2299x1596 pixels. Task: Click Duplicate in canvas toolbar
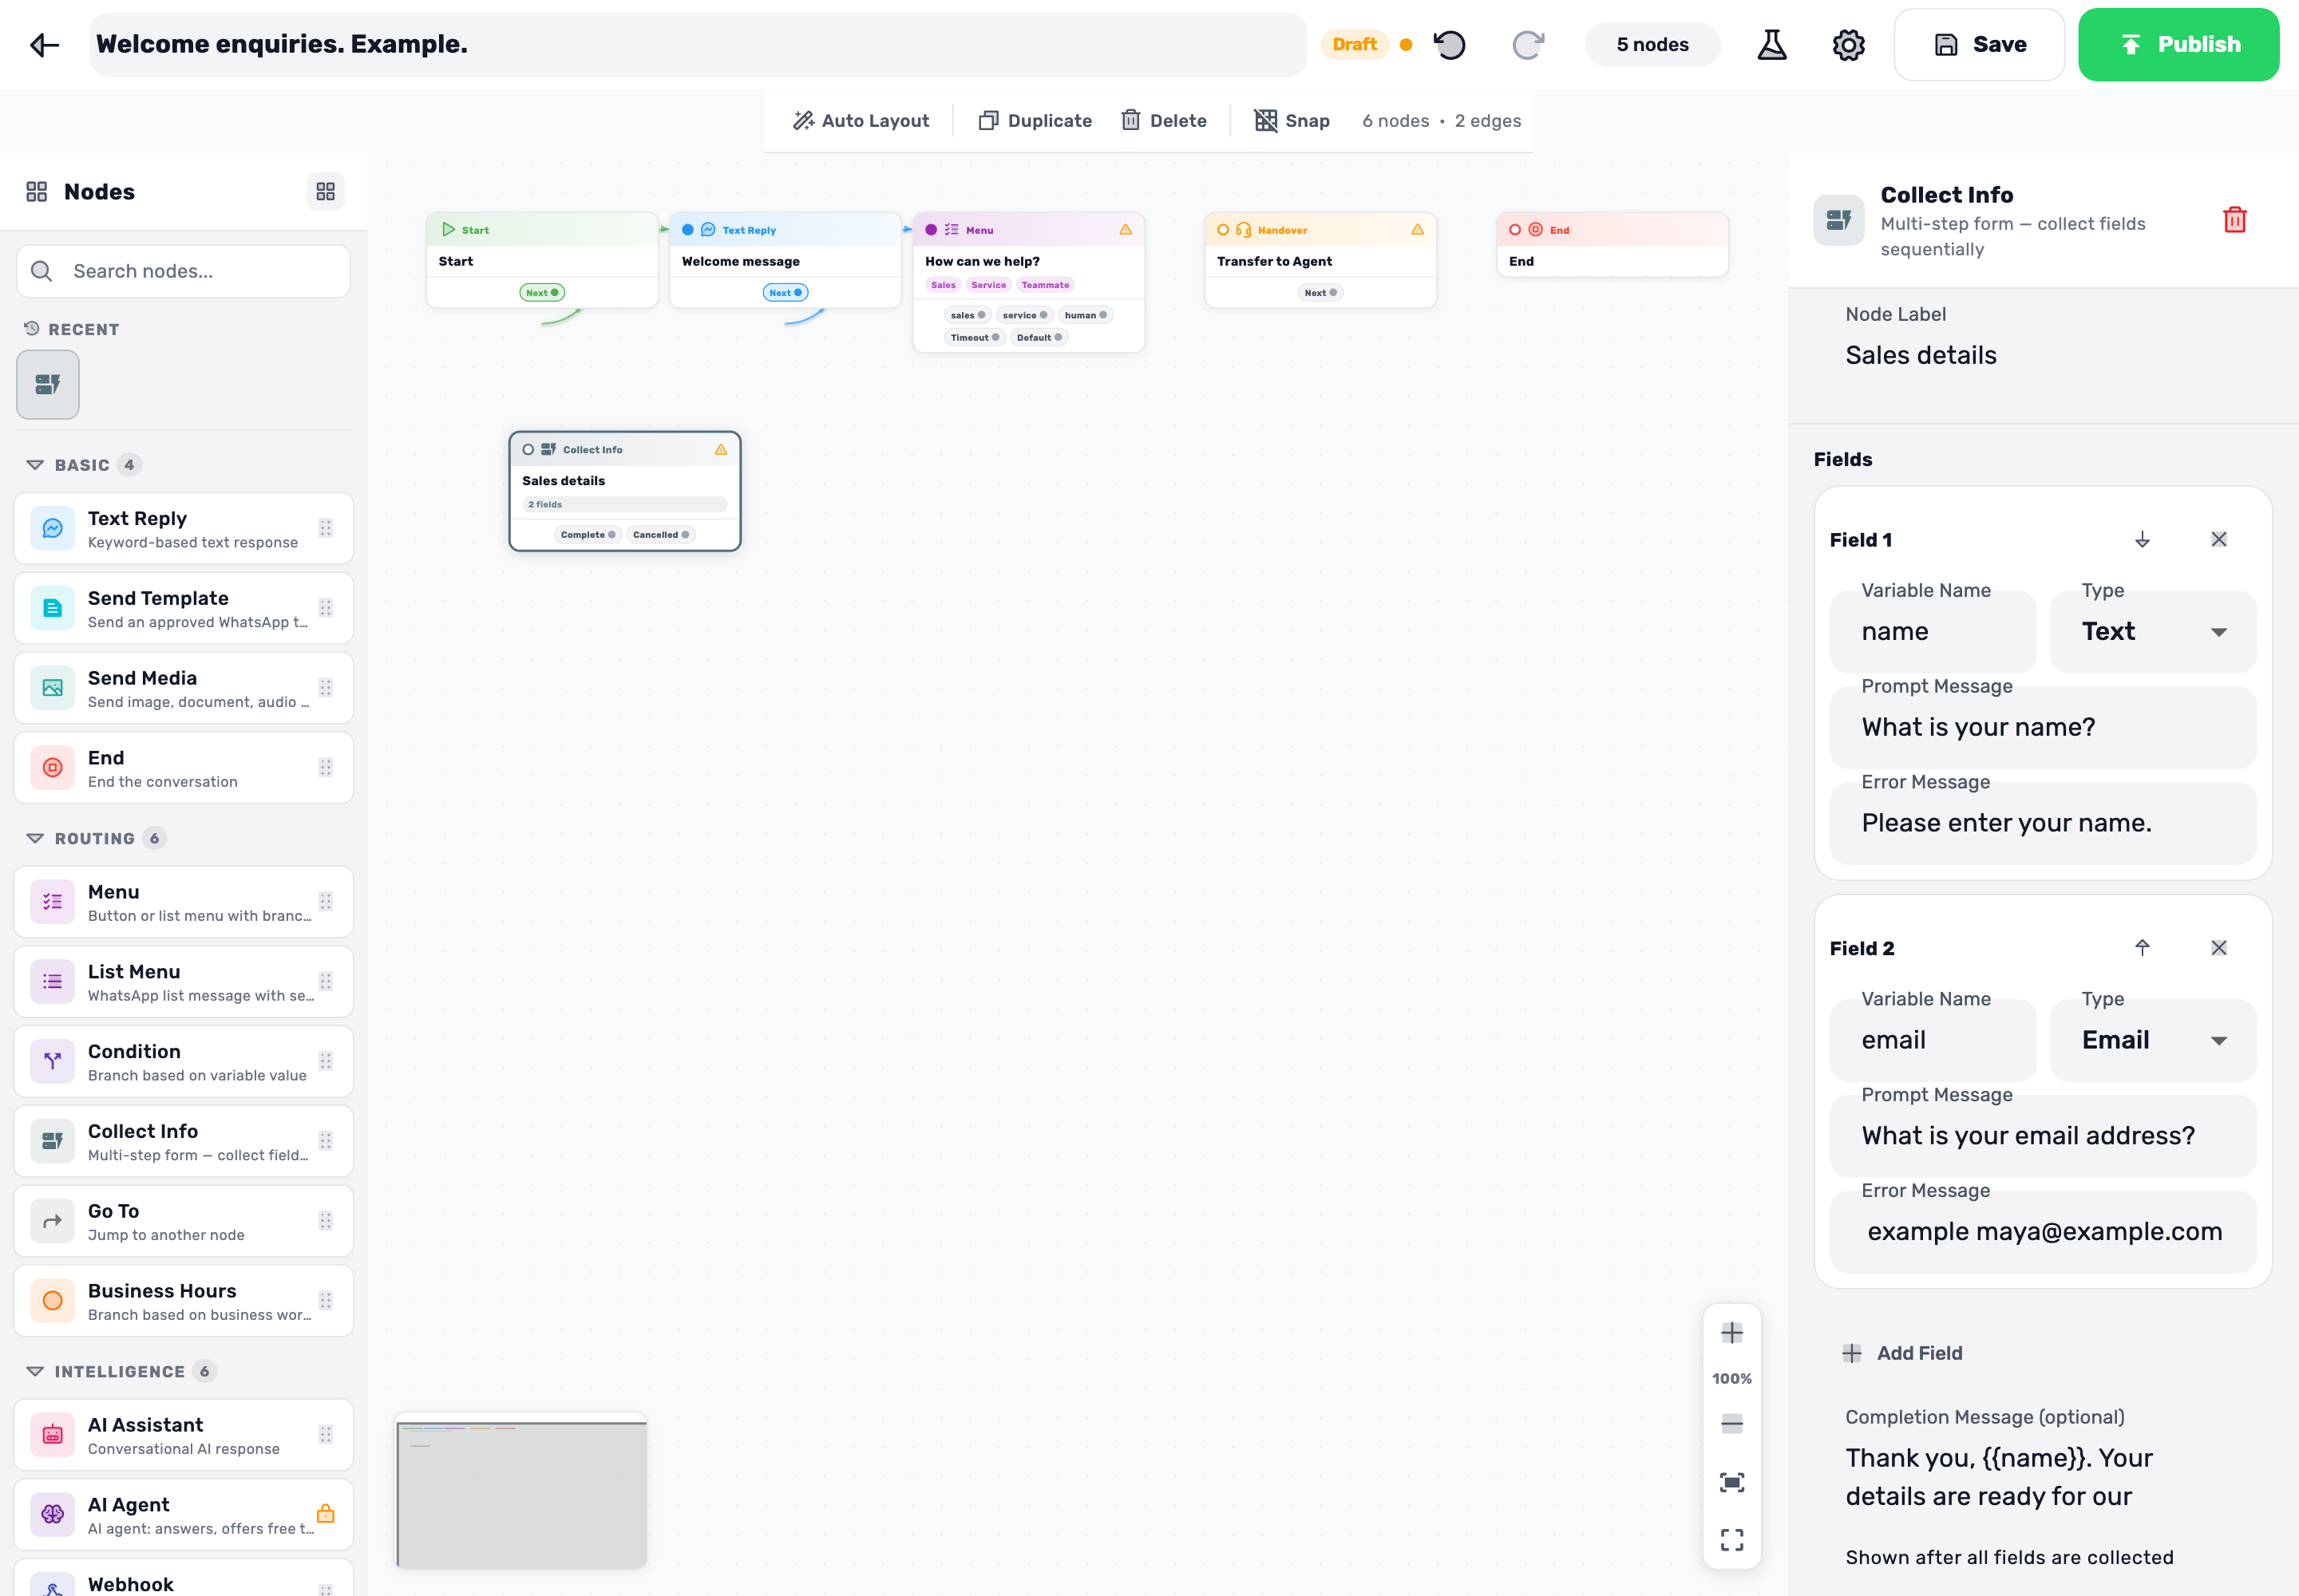coord(1035,121)
